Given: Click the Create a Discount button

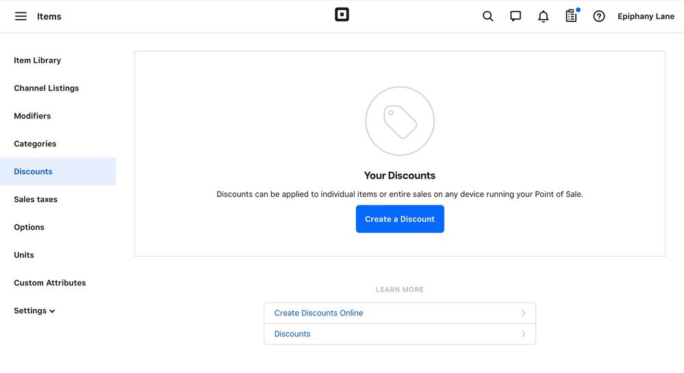Looking at the screenshot, I should (400, 219).
